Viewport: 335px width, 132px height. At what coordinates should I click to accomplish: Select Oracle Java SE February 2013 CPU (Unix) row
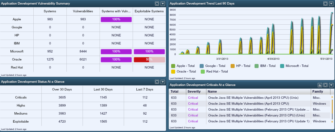coord(249,115)
